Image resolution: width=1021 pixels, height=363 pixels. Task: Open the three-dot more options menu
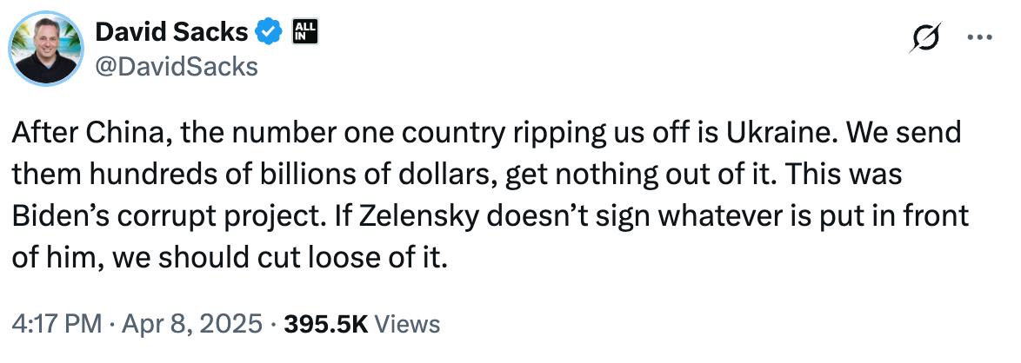979,37
